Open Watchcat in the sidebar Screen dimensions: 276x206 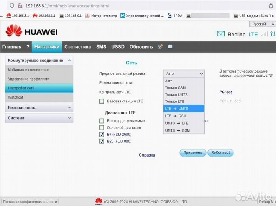pos(39,97)
